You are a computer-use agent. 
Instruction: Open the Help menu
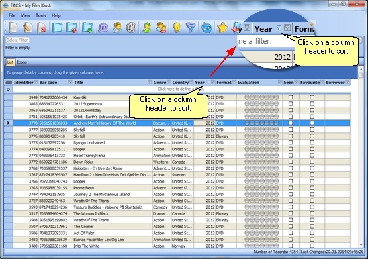[x=56, y=15]
